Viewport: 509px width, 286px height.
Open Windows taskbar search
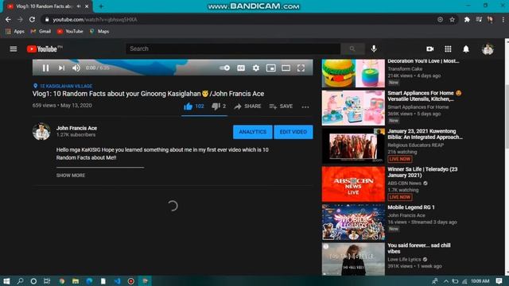[20, 280]
